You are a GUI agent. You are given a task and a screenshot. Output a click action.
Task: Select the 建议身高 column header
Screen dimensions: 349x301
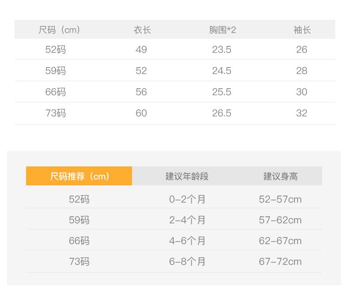[x=281, y=177]
